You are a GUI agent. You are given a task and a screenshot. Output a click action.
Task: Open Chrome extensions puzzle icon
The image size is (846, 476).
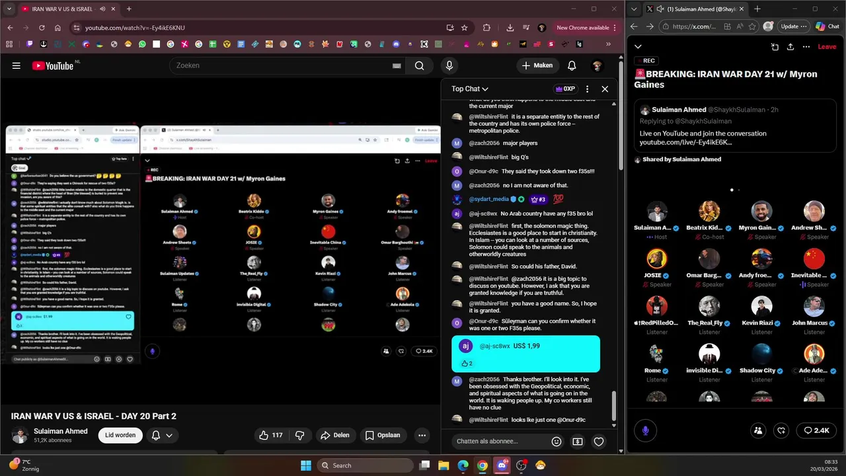487,28
